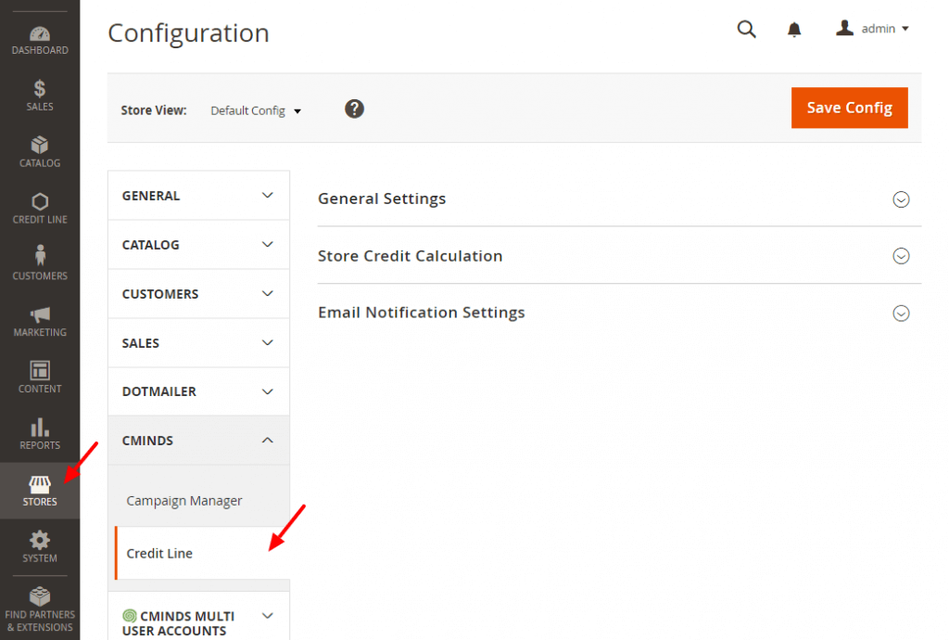This screenshot has width=949, height=640.
Task: Open System gear icon
Action: click(x=40, y=541)
